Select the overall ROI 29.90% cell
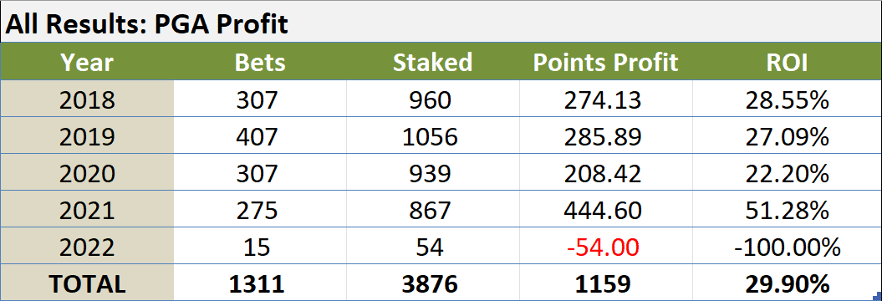 pos(787,283)
